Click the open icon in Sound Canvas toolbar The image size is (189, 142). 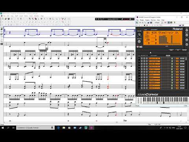pyautogui.click(x=148, y=22)
